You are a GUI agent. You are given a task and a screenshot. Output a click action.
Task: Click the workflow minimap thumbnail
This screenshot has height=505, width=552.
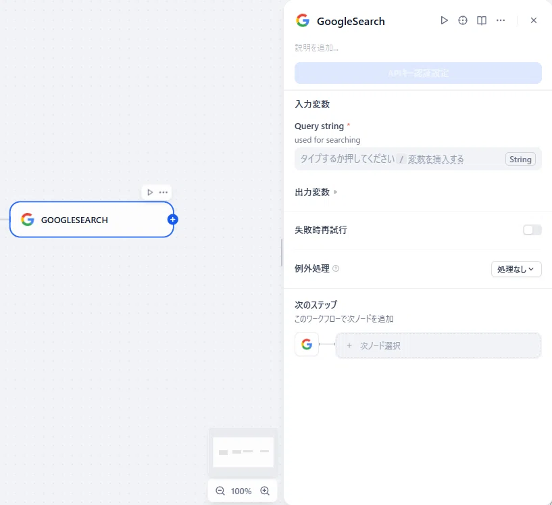[x=243, y=452]
